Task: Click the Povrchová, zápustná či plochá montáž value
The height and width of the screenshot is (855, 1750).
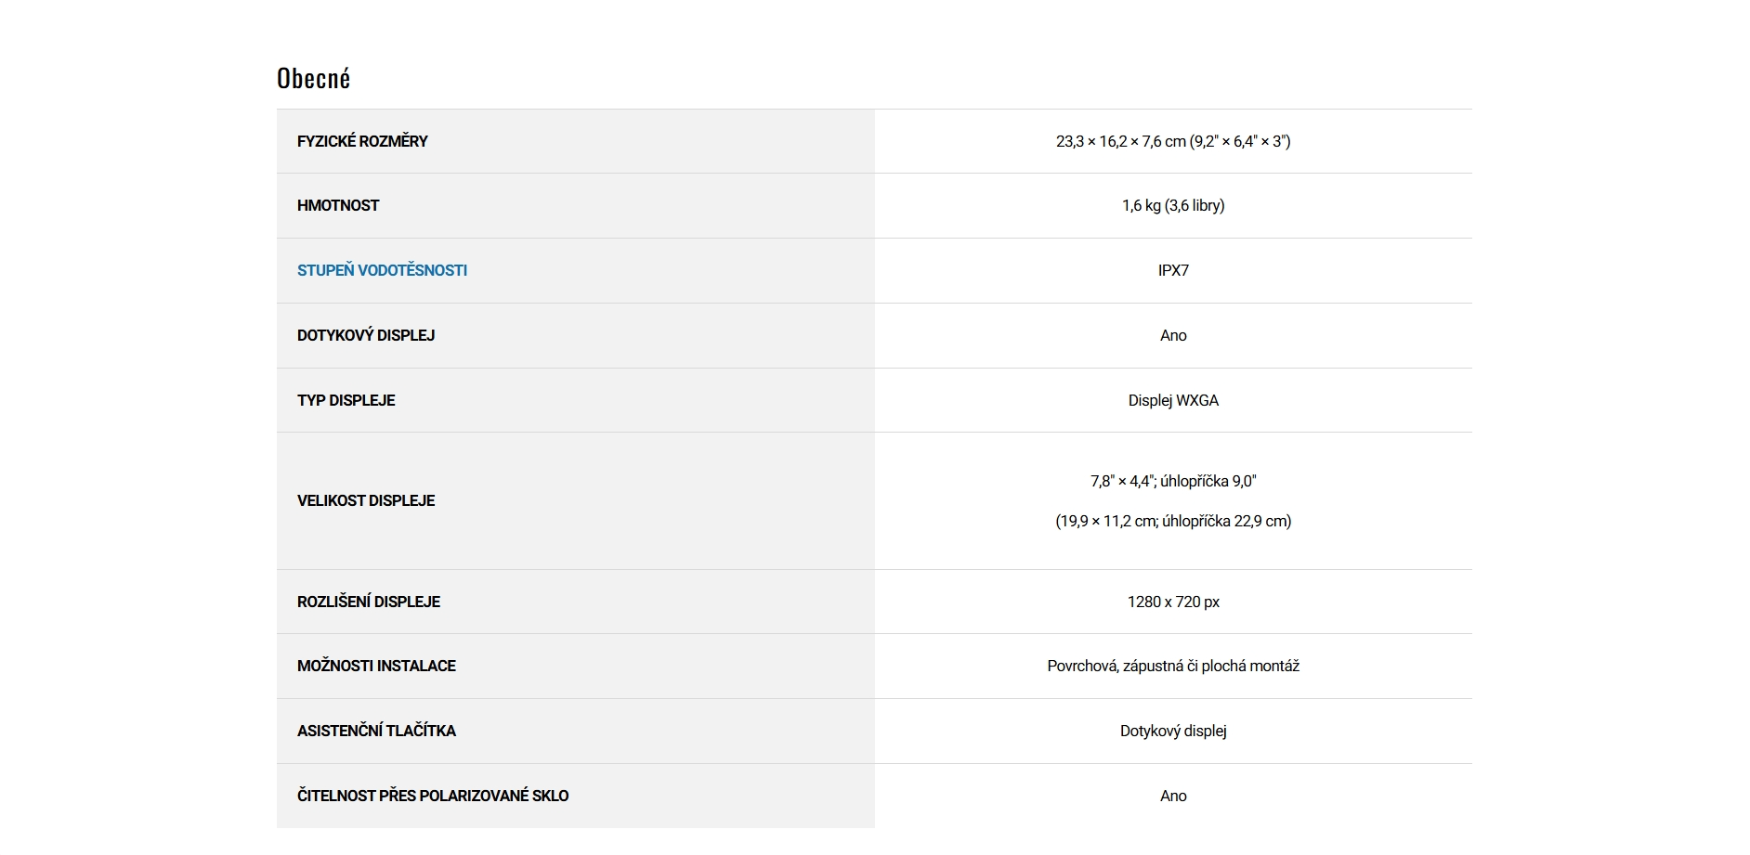Action: point(1172,666)
